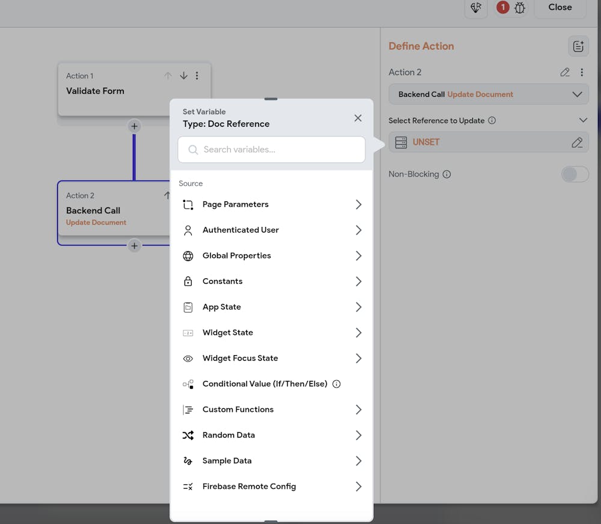Click the info icon beside Select Reference to Update
Image resolution: width=601 pixels, height=524 pixels.
(492, 120)
